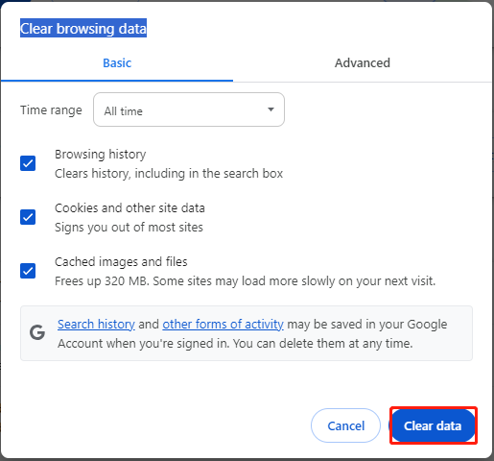Click 'Signs you out of most sites' text
The image size is (494, 461).
(129, 228)
